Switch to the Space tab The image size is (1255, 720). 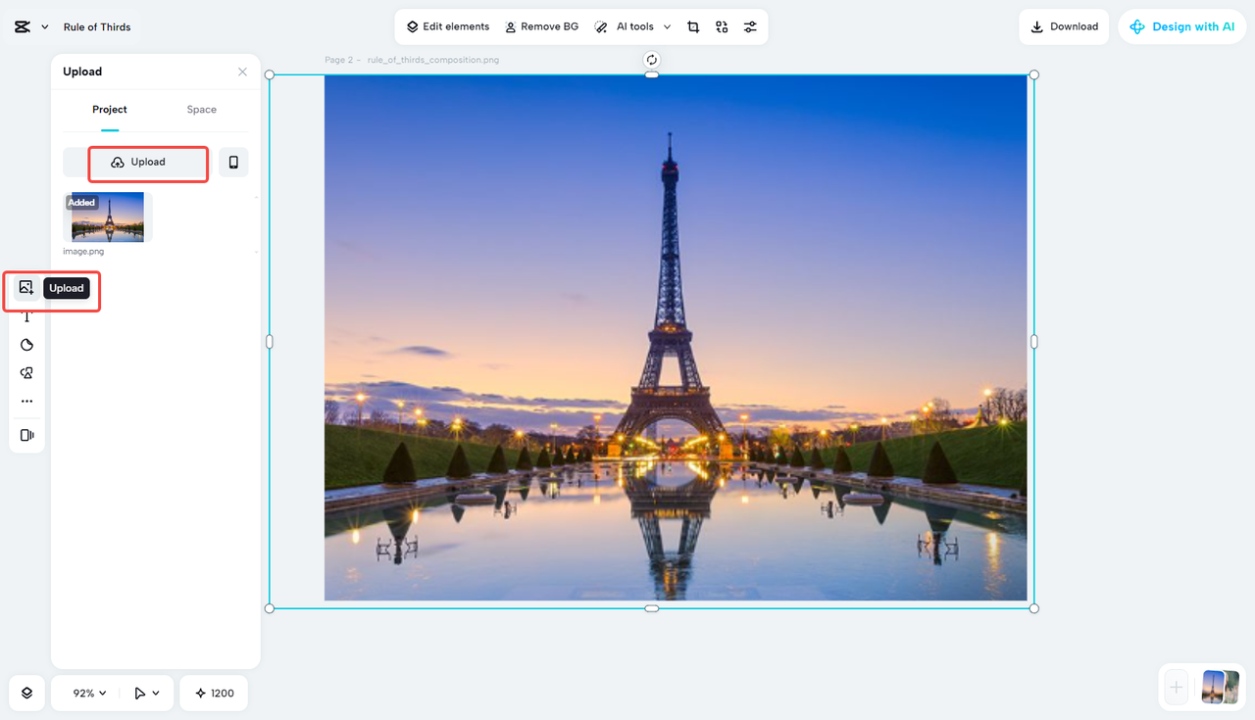coord(201,109)
